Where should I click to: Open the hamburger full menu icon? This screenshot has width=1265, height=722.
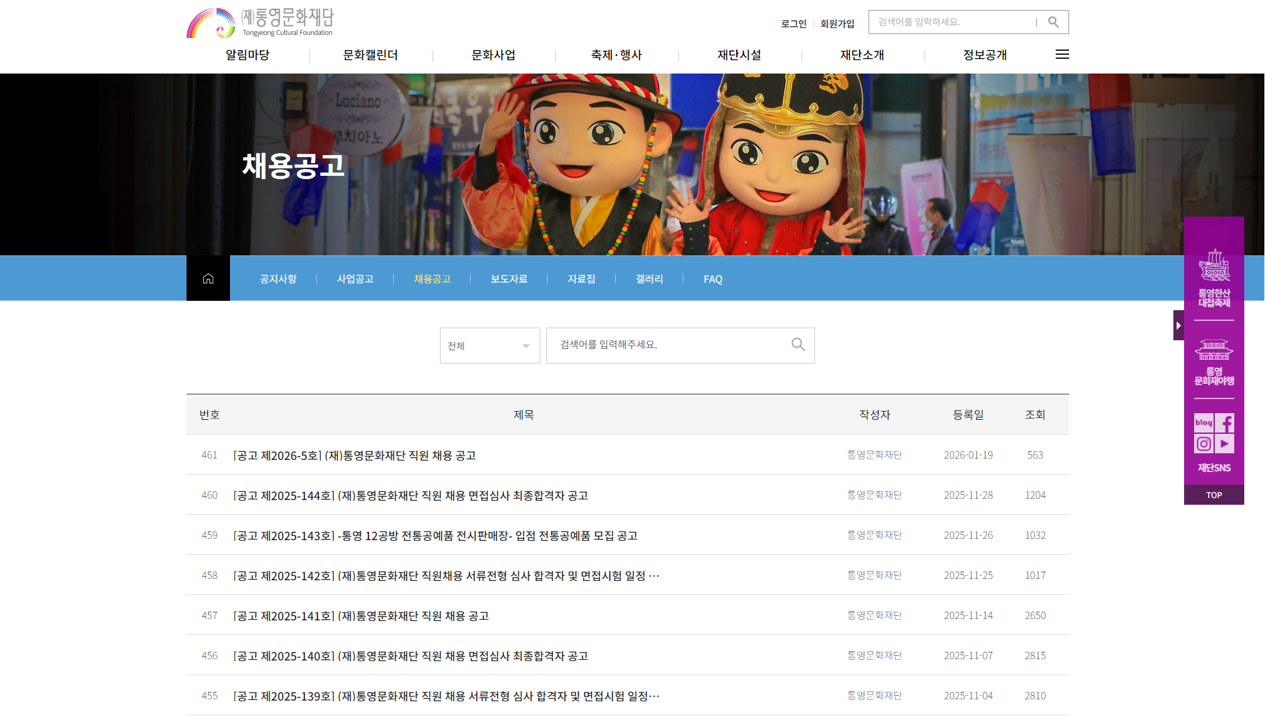(1062, 55)
